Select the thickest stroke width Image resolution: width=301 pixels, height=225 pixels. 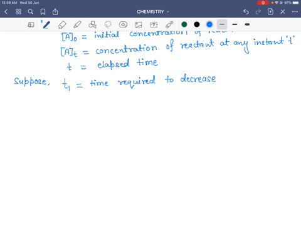click(247, 24)
